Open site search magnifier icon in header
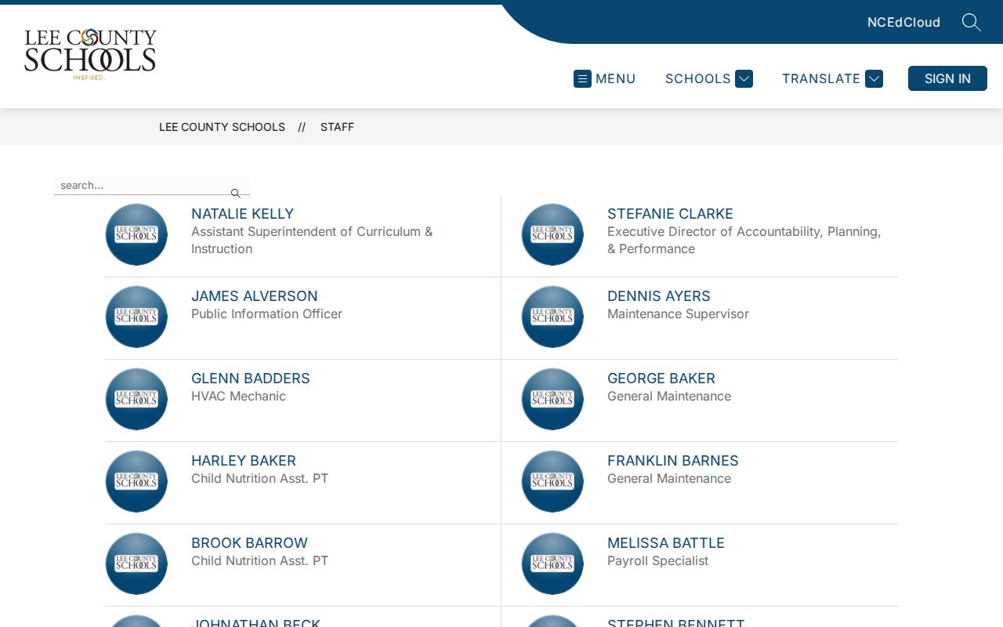 tap(972, 22)
